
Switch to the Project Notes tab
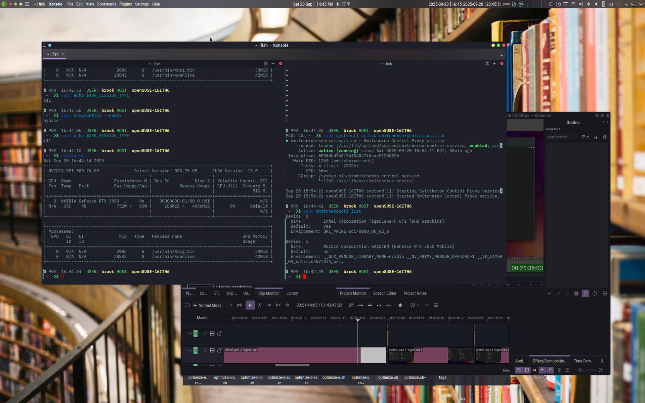pyautogui.click(x=415, y=293)
